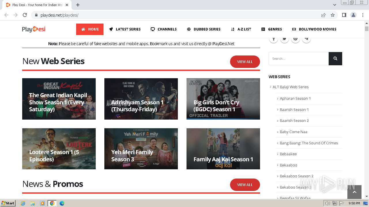Click the Telegram social icon
The image size is (369, 207).
click(306, 39)
